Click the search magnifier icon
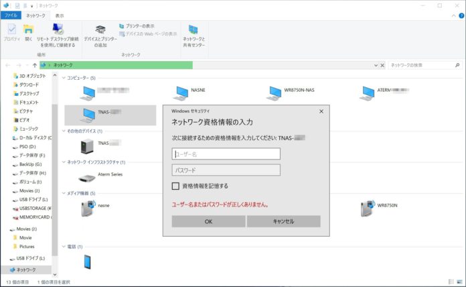Image resolution: width=466 pixels, height=287 pixels. (457, 65)
